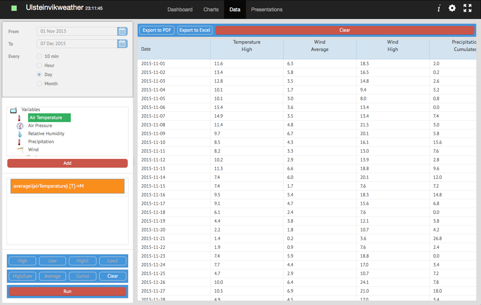The width and height of the screenshot is (481, 305).
Task: Click the Low function button
Action: coord(53,261)
